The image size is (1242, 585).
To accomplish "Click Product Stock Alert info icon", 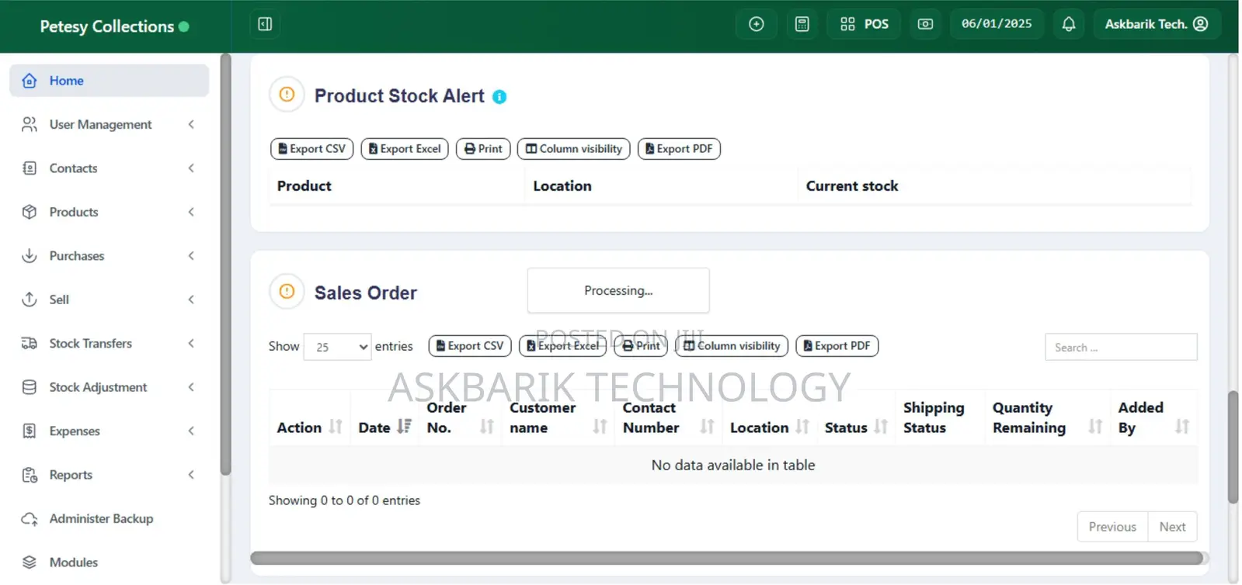I will coord(499,97).
